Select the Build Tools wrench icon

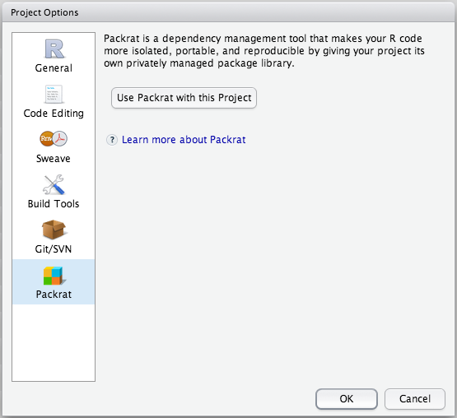coord(54,184)
